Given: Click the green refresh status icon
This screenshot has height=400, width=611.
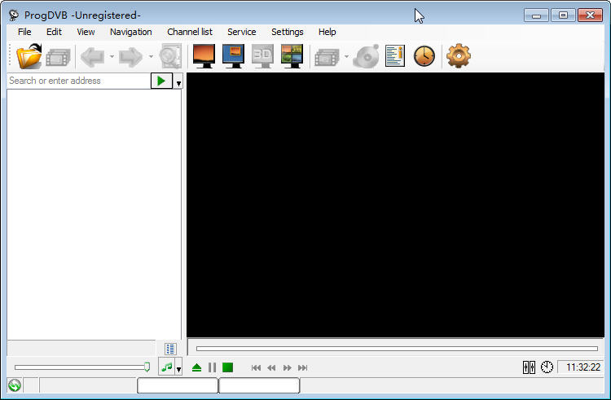Looking at the screenshot, I should pyautogui.click(x=15, y=385).
